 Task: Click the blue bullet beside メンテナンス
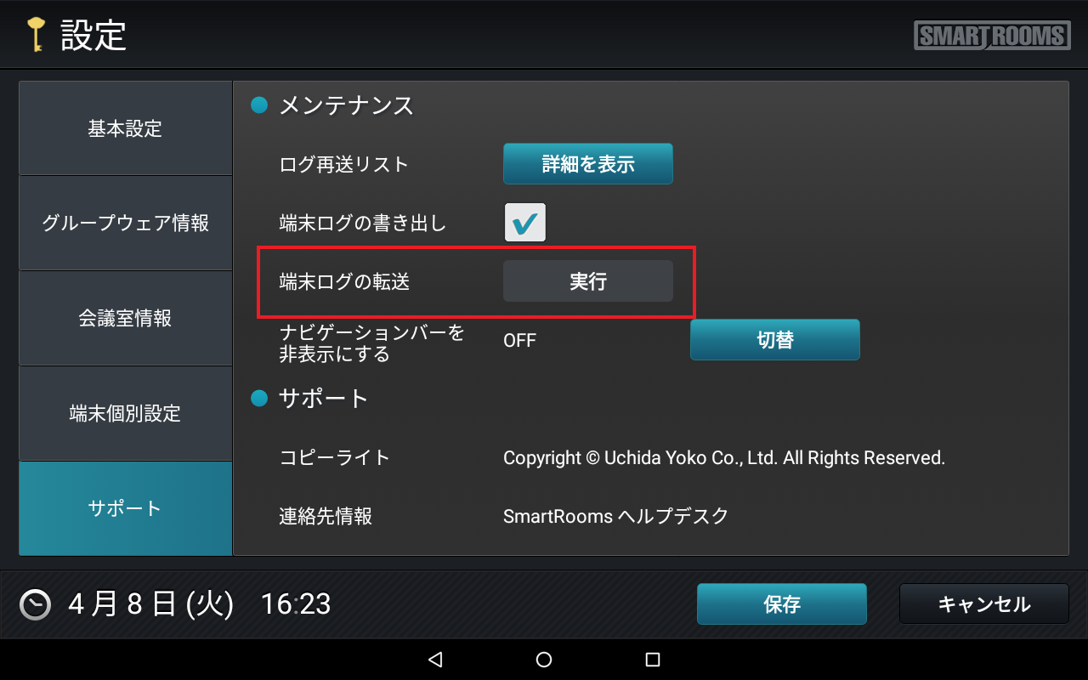coord(259,105)
